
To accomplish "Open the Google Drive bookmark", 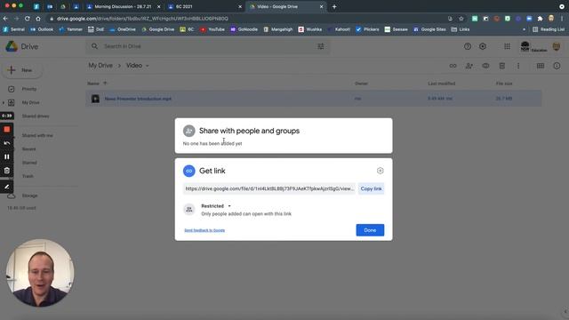I will [x=158, y=29].
